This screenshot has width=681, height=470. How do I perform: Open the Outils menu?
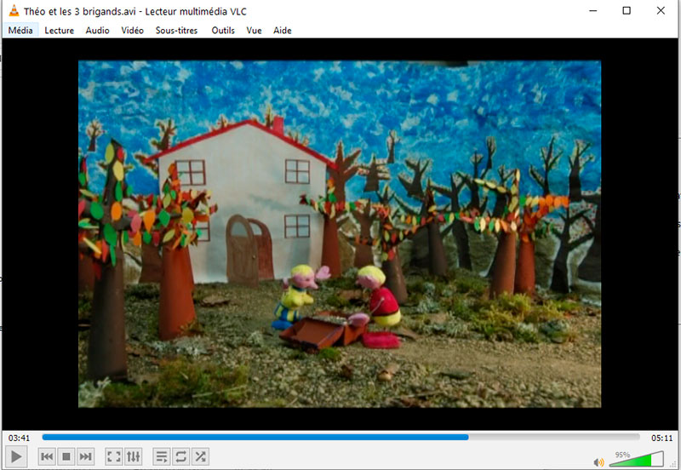pyautogui.click(x=223, y=31)
